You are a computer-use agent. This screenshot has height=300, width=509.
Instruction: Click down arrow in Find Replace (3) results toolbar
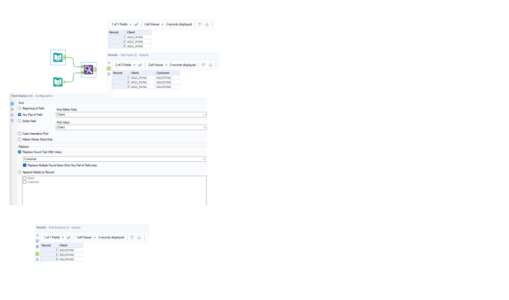tap(139, 237)
